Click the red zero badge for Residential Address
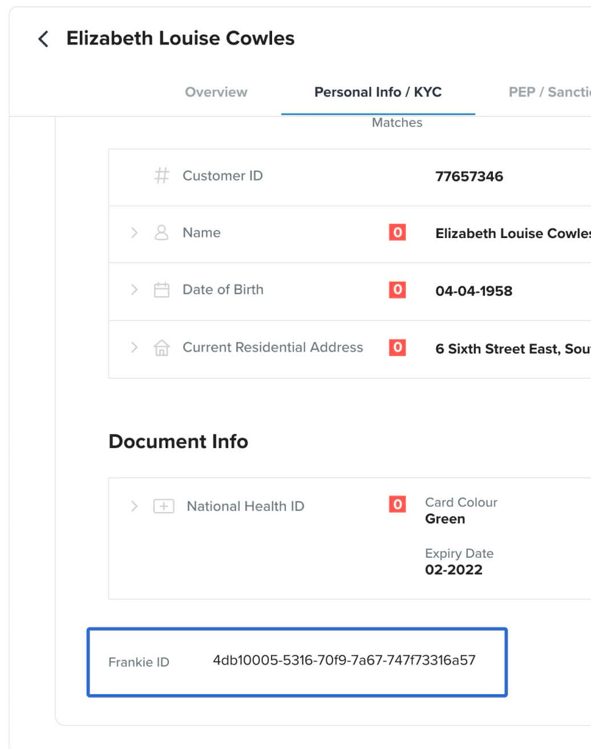 click(x=397, y=347)
